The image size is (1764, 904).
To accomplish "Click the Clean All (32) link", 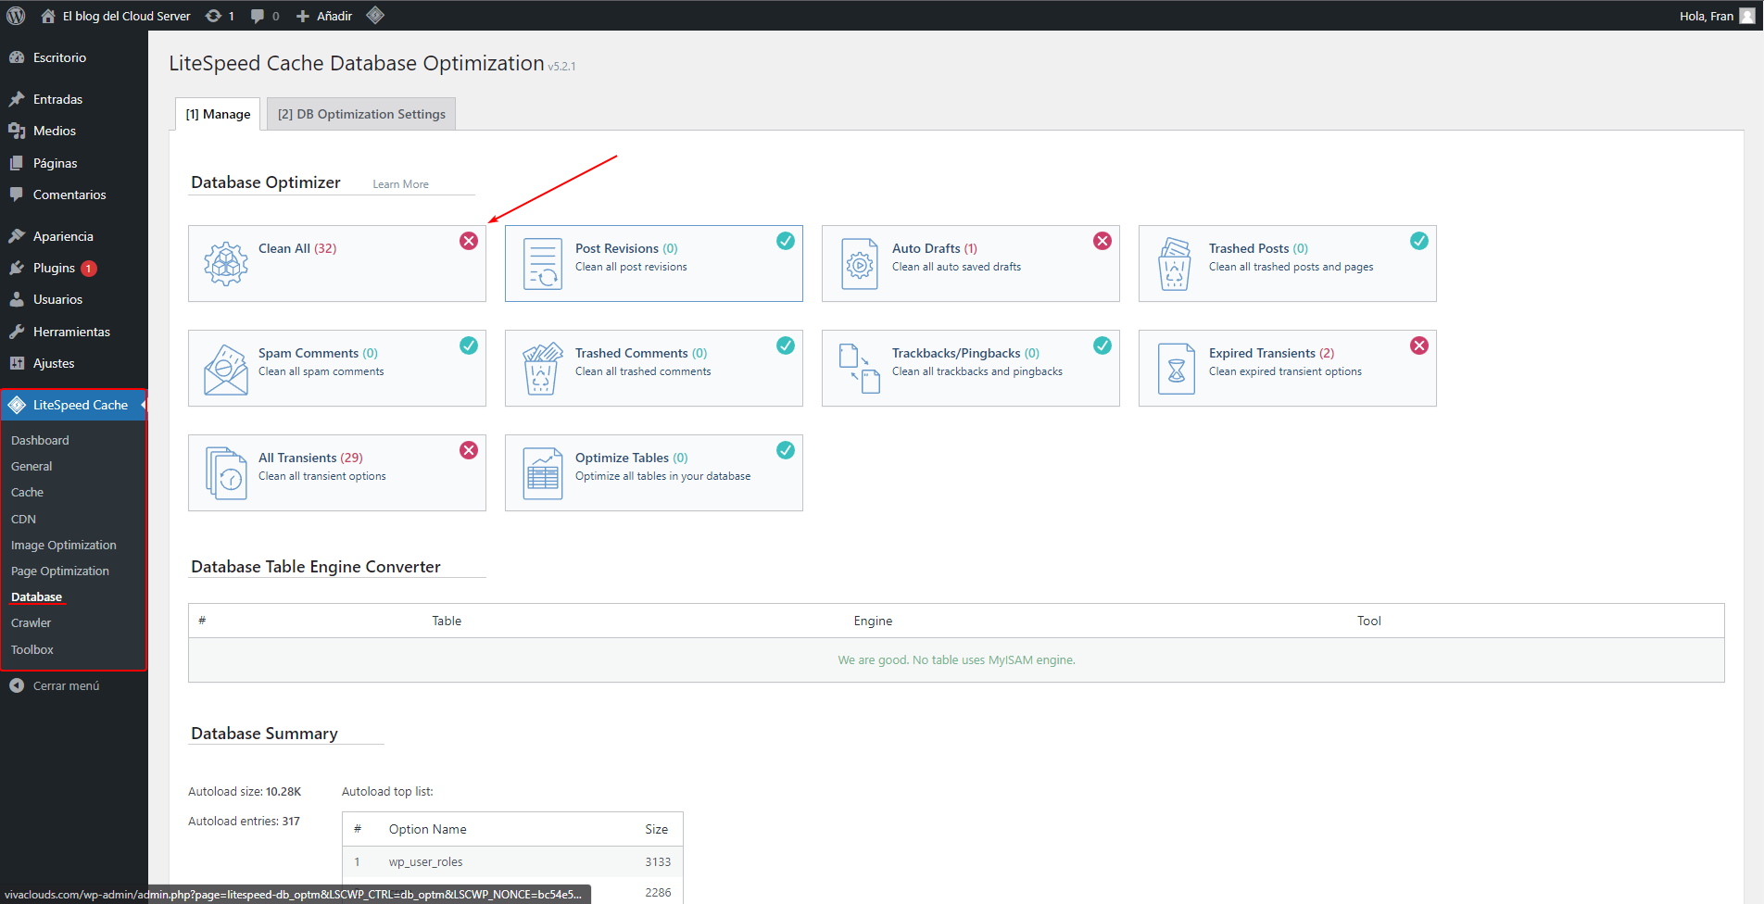I will 297,248.
